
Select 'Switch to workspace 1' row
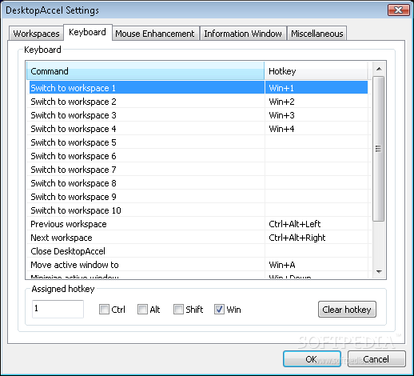coord(198,88)
